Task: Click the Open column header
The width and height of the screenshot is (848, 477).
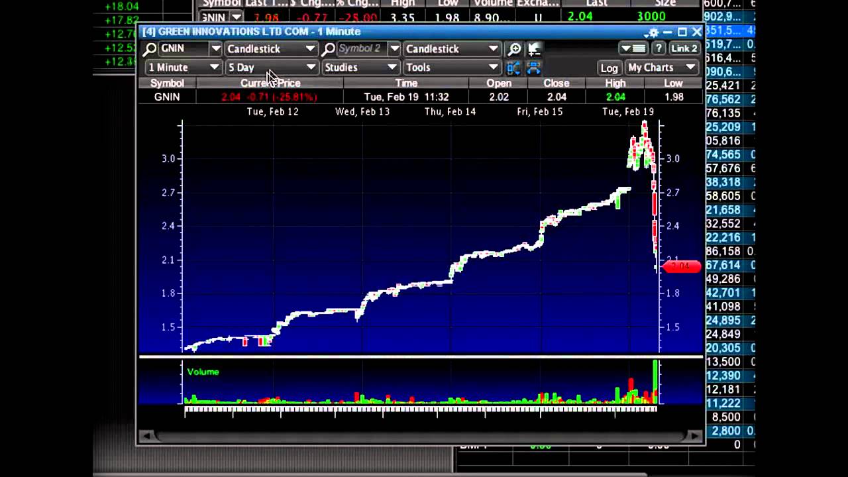Action: click(x=499, y=83)
